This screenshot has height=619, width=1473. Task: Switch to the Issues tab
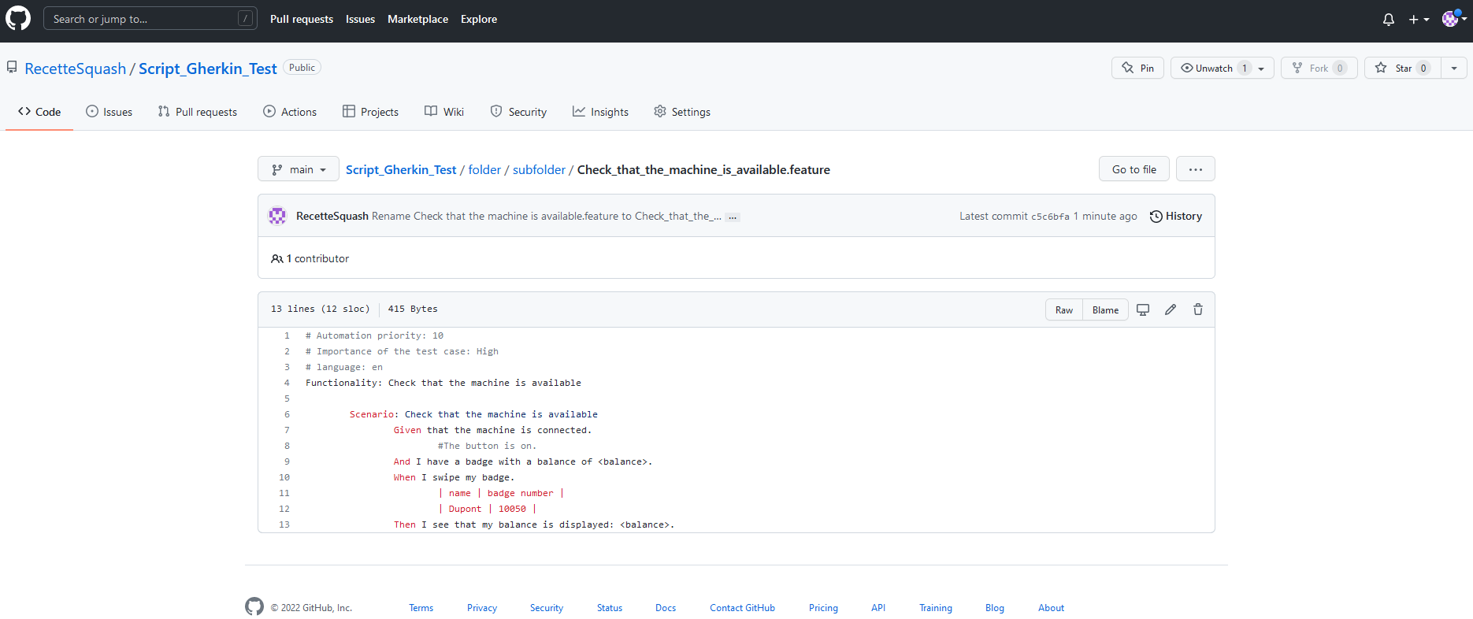(x=109, y=112)
